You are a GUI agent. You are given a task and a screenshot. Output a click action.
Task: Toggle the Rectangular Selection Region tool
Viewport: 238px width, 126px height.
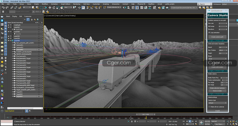tap(41, 7)
